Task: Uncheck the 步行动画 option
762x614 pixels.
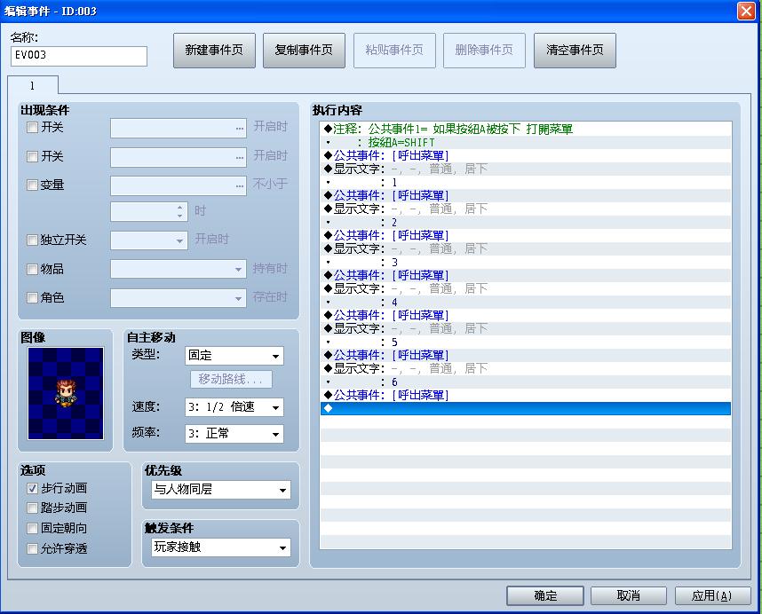Action: (x=32, y=488)
